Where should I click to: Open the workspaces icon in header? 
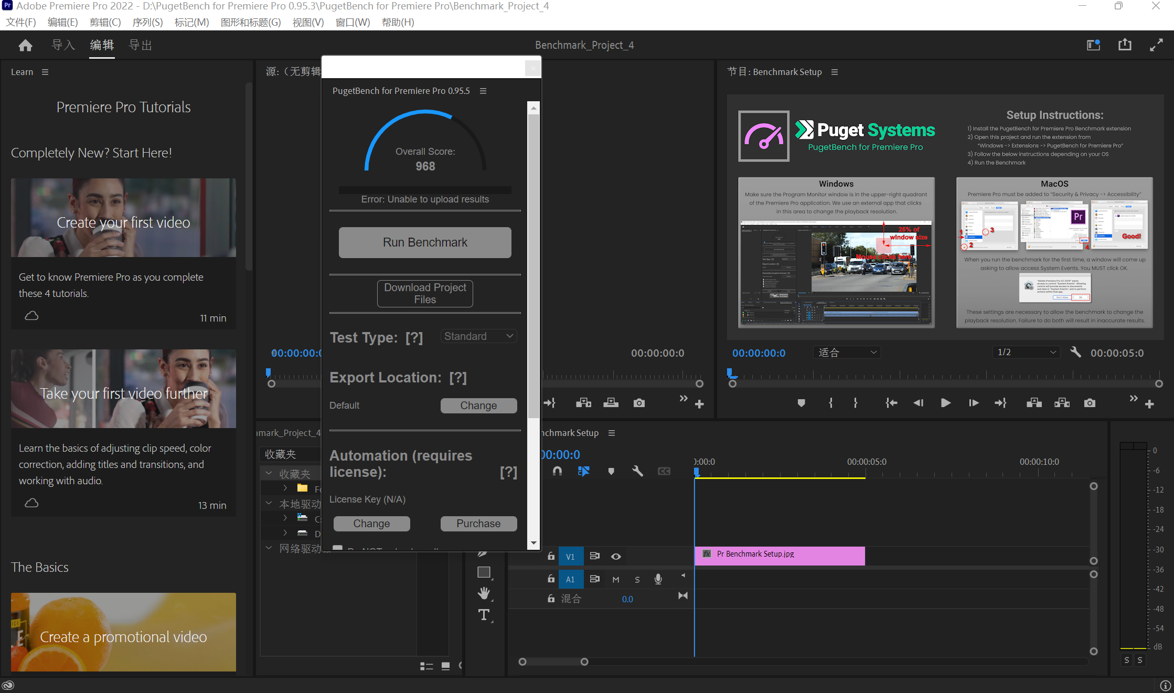1093,45
